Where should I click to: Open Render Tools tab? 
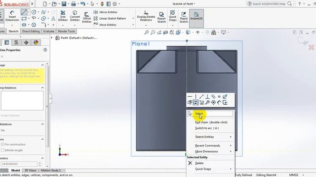pyautogui.click(x=66, y=31)
